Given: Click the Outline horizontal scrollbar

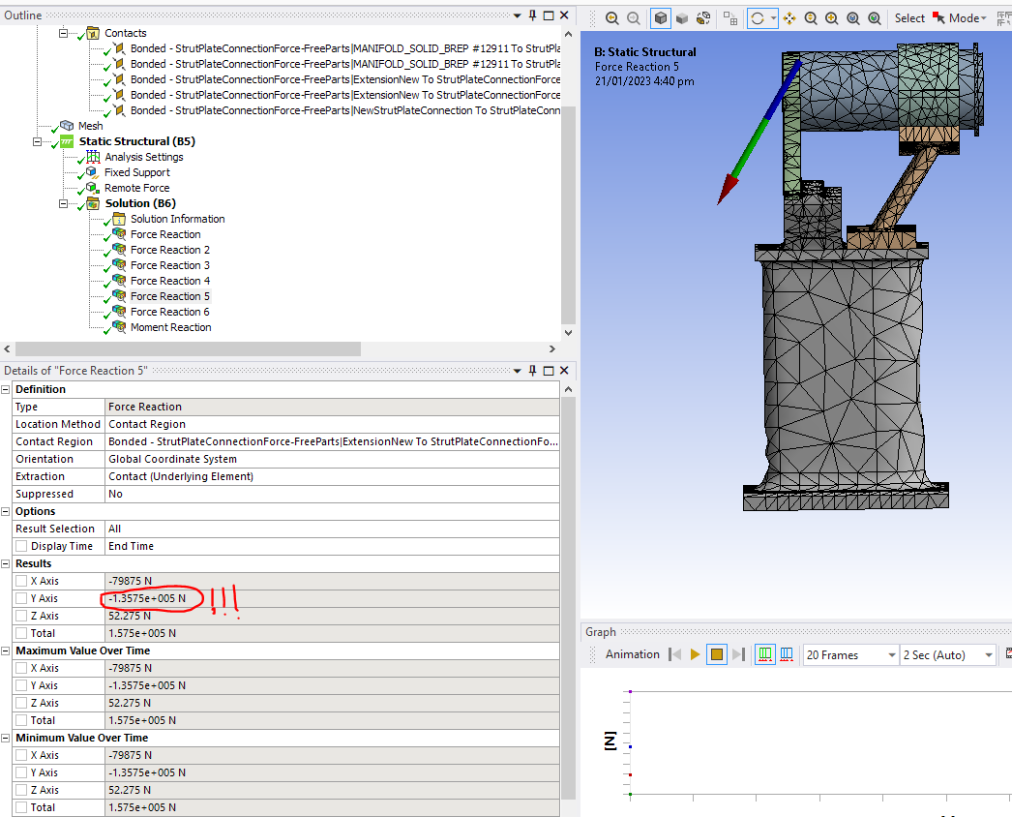Looking at the screenshot, I should coord(188,349).
